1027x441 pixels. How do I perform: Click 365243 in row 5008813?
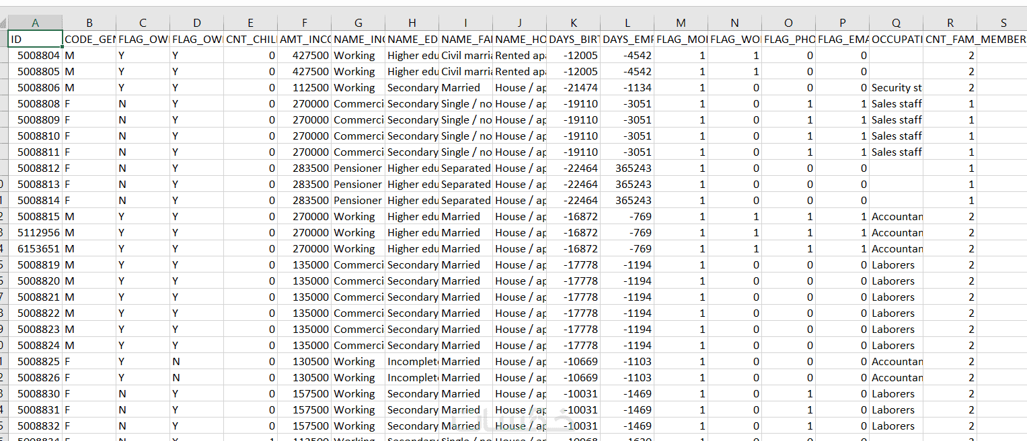627,184
